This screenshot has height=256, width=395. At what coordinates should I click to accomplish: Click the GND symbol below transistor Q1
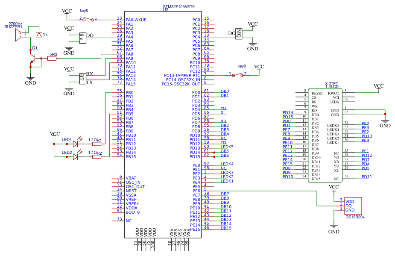pyautogui.click(x=30, y=81)
